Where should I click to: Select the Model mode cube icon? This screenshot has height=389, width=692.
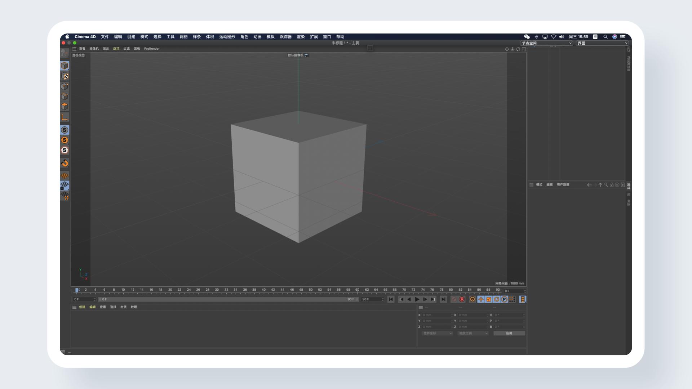pyautogui.click(x=65, y=66)
